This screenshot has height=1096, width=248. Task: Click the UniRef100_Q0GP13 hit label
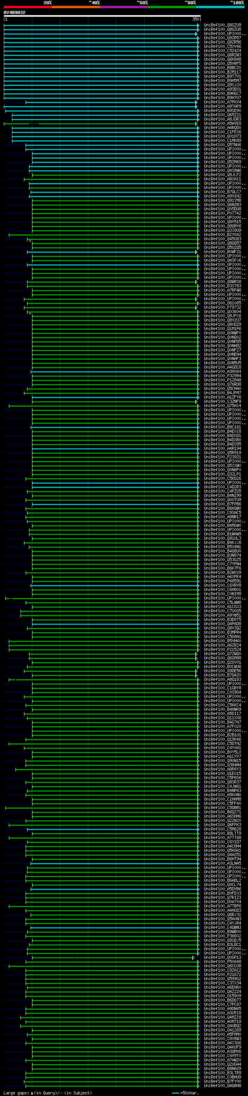pyautogui.click(x=222, y=957)
